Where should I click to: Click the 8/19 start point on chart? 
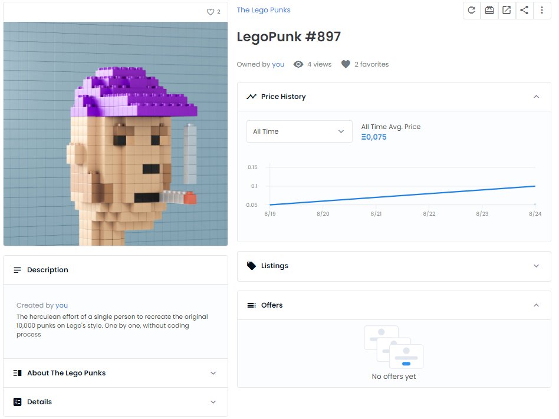click(x=270, y=204)
